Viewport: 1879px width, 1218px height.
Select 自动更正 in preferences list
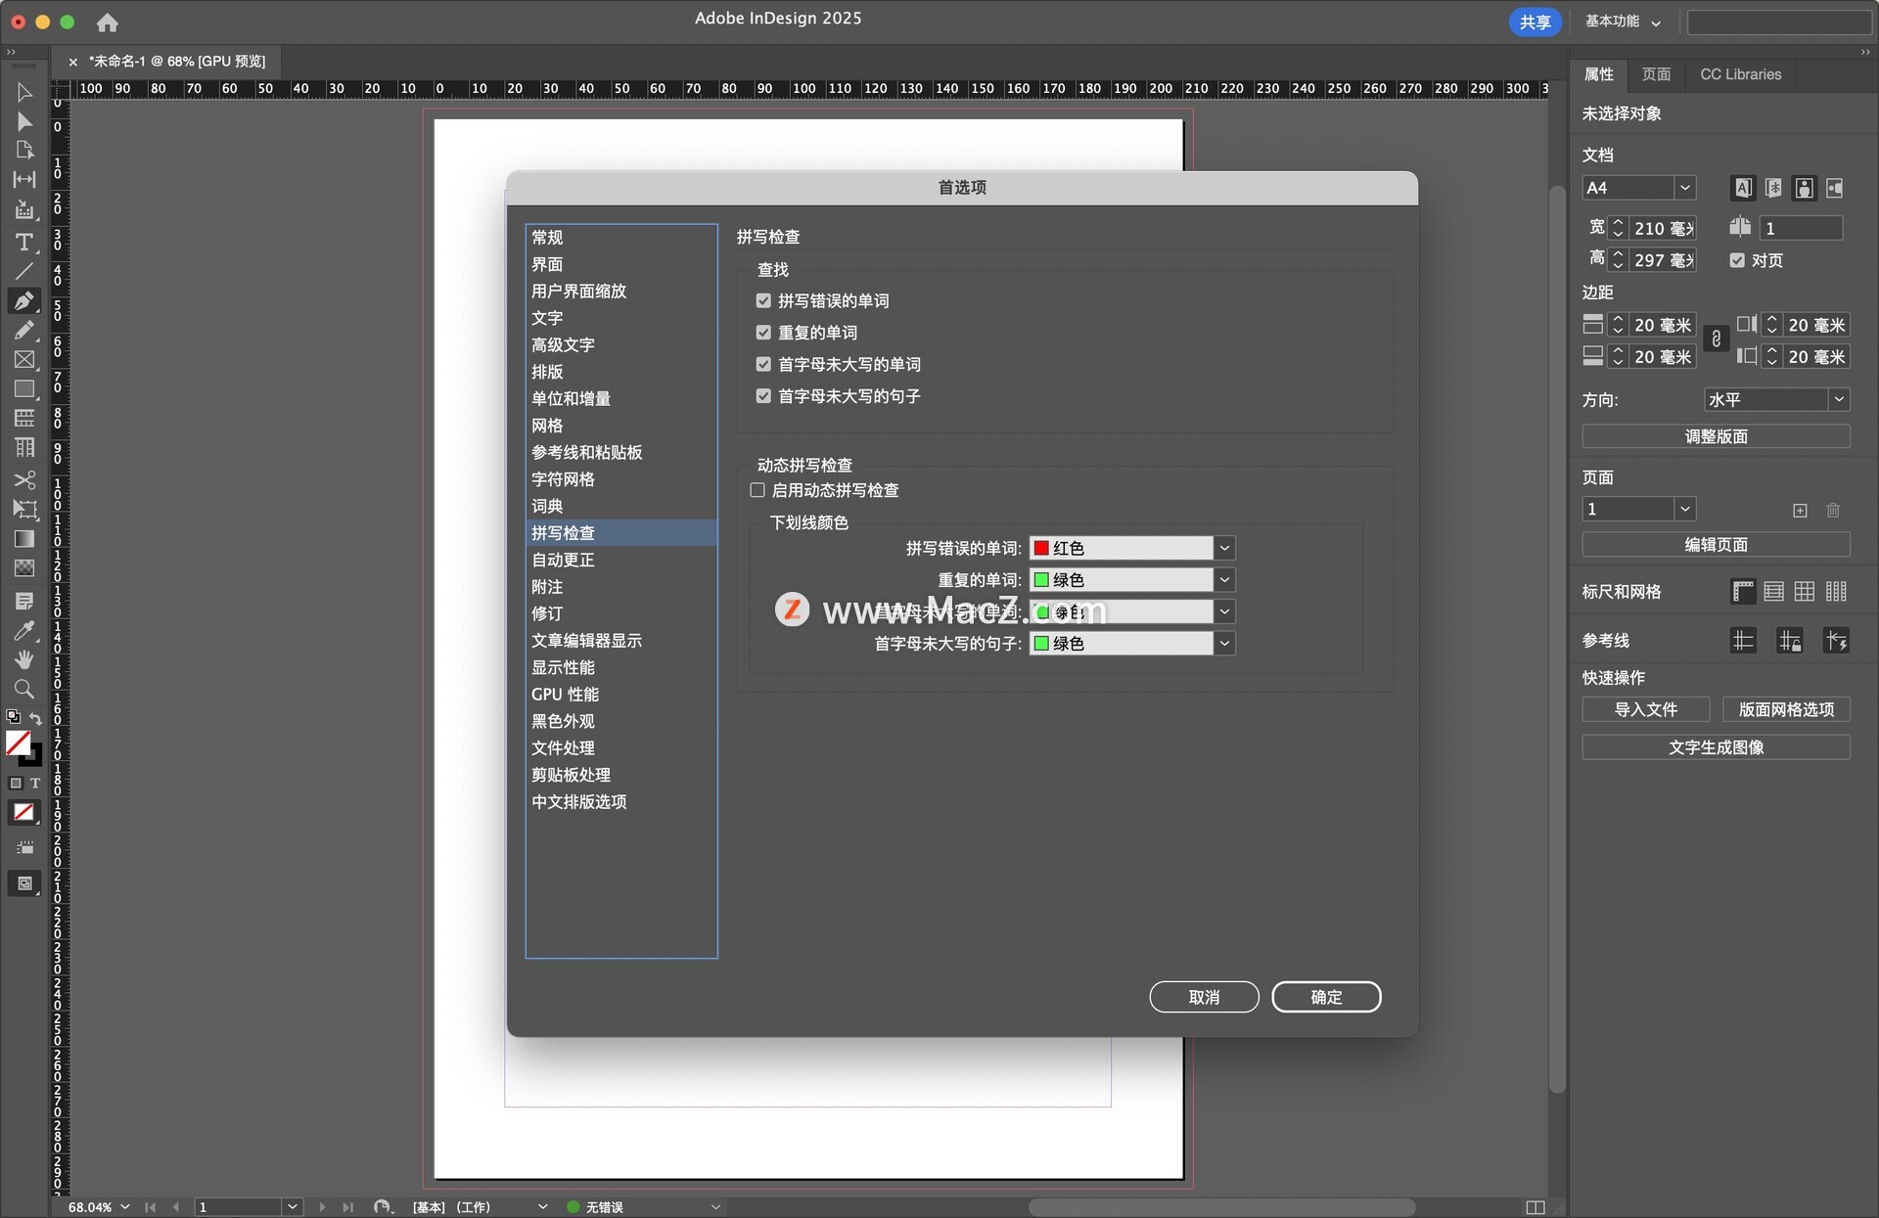click(563, 560)
